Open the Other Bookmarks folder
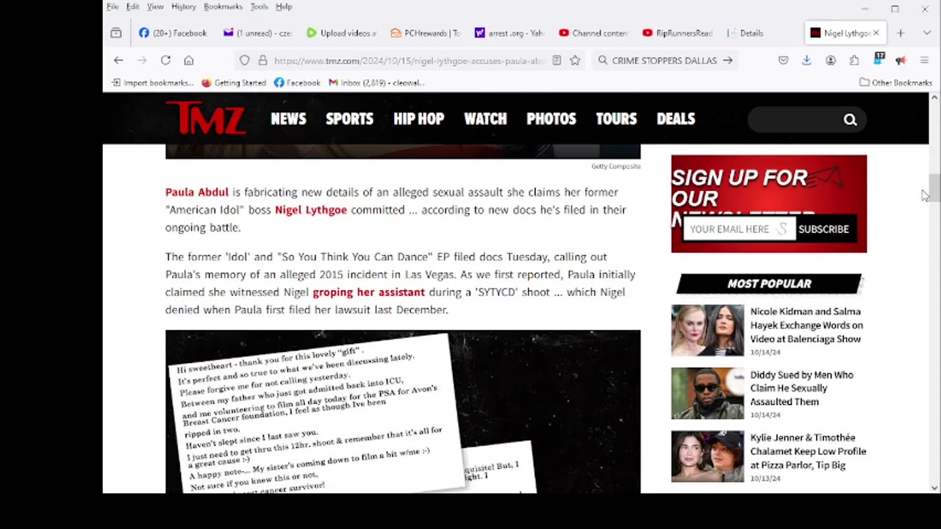This screenshot has height=529, width=941. (895, 82)
